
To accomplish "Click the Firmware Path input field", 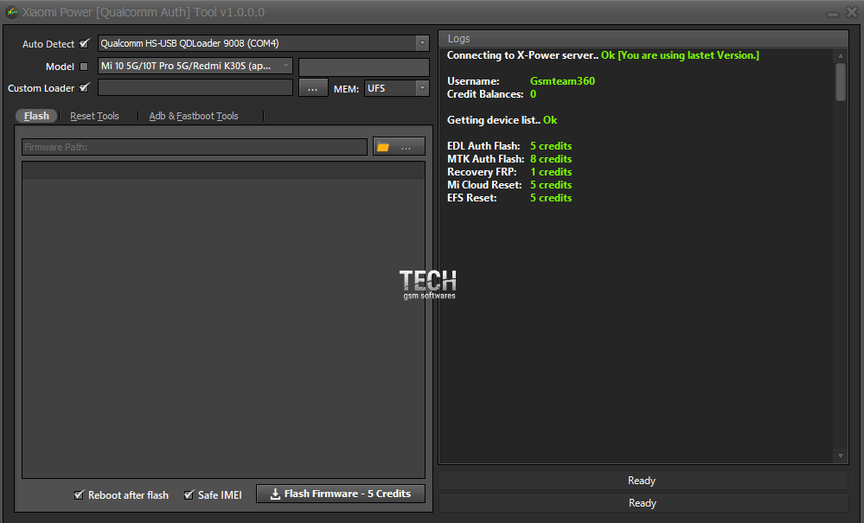I will [x=195, y=147].
